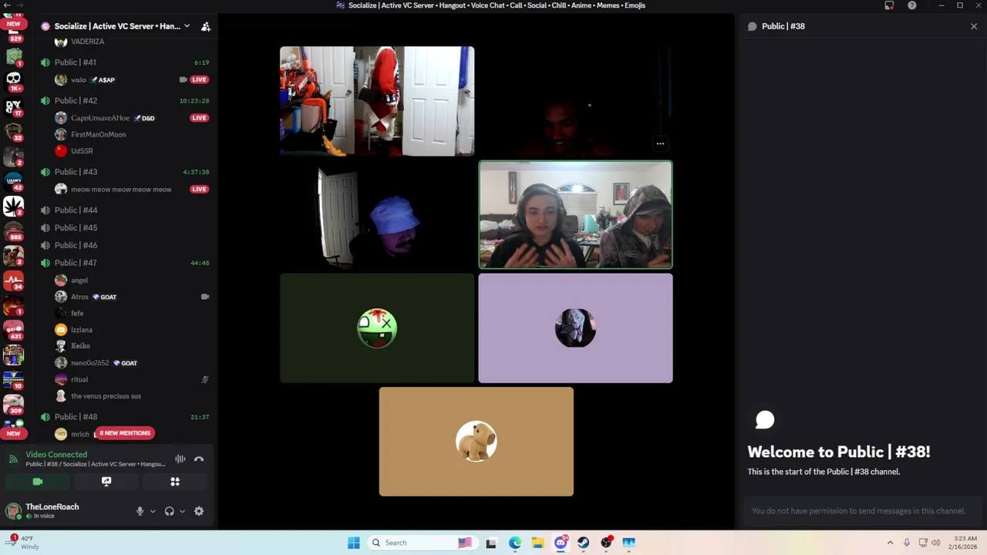Jump to 8 NEW MENTIONS pill

coord(124,433)
